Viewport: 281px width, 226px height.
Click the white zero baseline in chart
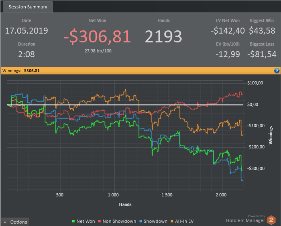[x=125, y=105]
